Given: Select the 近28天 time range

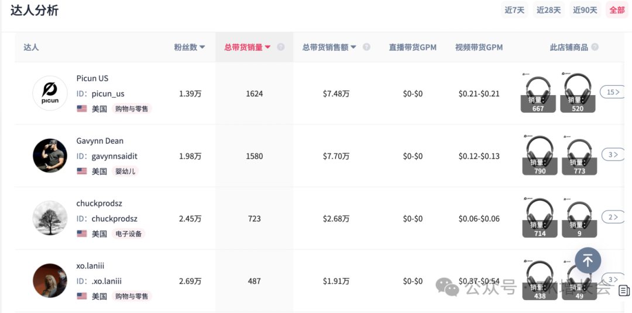Looking at the screenshot, I should coord(548,10).
